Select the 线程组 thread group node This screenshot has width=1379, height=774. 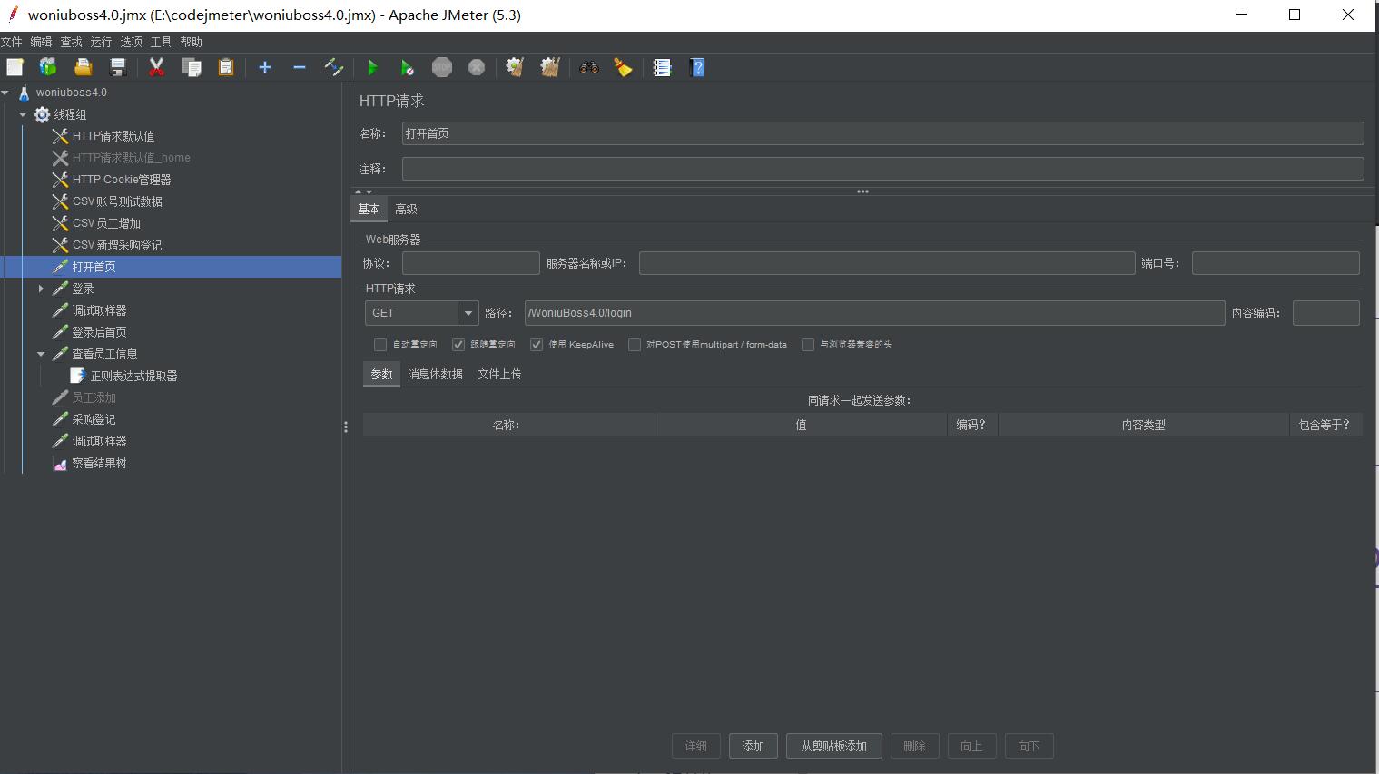point(70,114)
